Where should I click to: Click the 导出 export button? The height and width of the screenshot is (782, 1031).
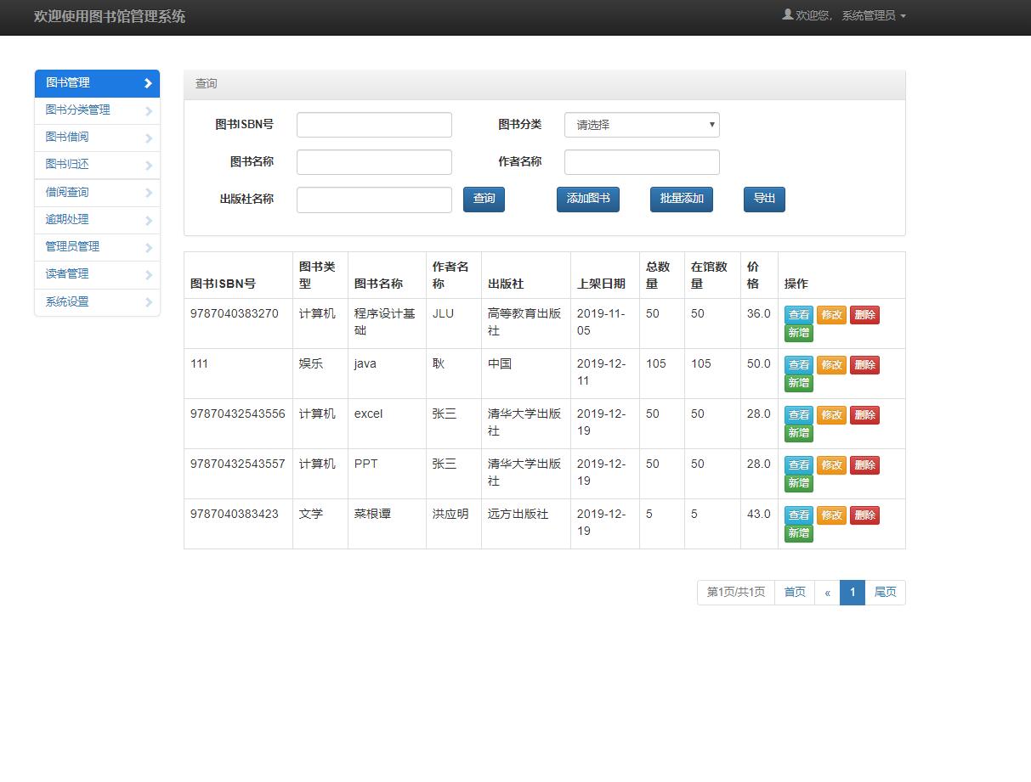pos(763,199)
